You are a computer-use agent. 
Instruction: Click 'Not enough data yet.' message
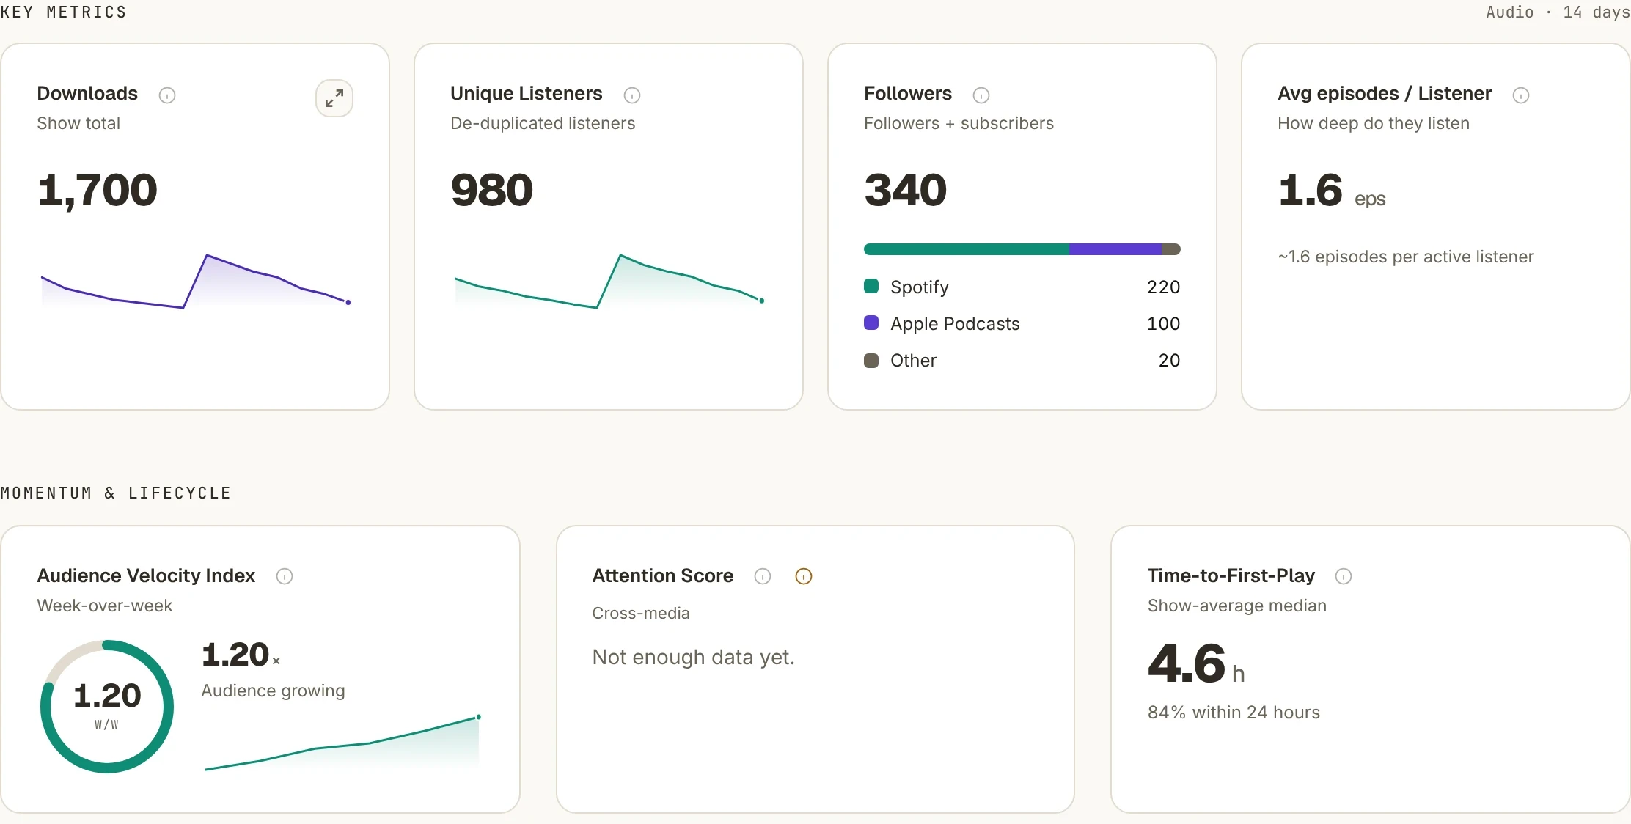click(694, 657)
